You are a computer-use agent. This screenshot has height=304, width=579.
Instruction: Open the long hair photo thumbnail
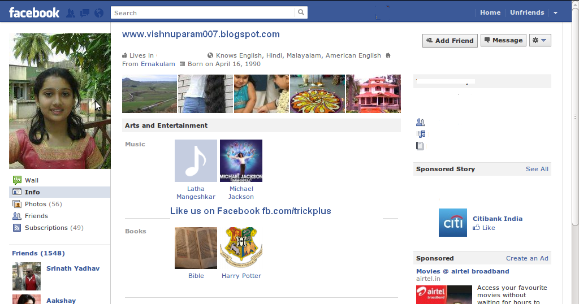tap(205, 94)
